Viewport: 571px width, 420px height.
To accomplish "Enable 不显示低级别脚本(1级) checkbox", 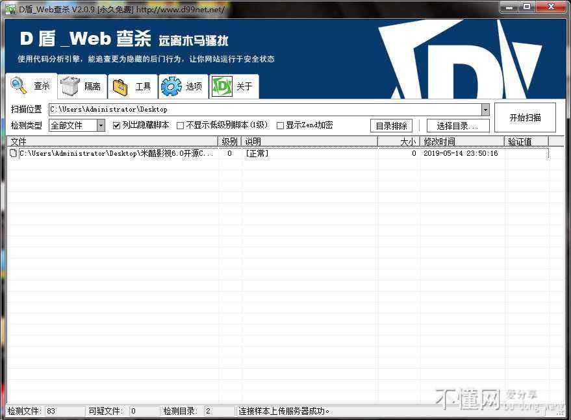I will pos(181,125).
